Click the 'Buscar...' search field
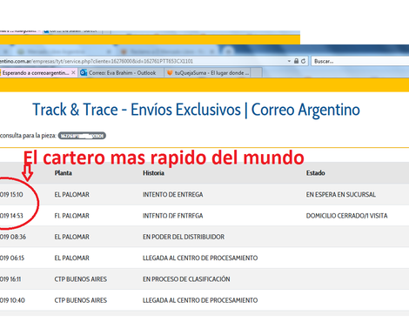409x322 pixels. tap(360, 61)
